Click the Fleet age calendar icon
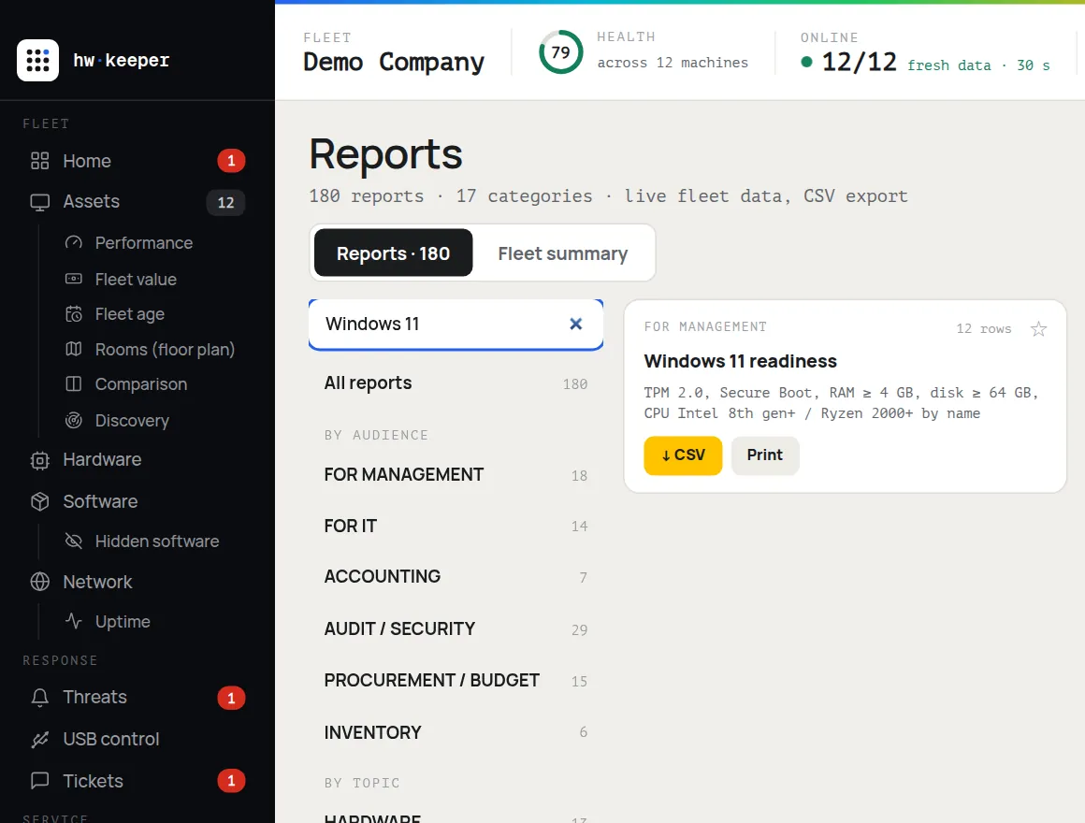This screenshot has height=823, width=1085. 73,314
